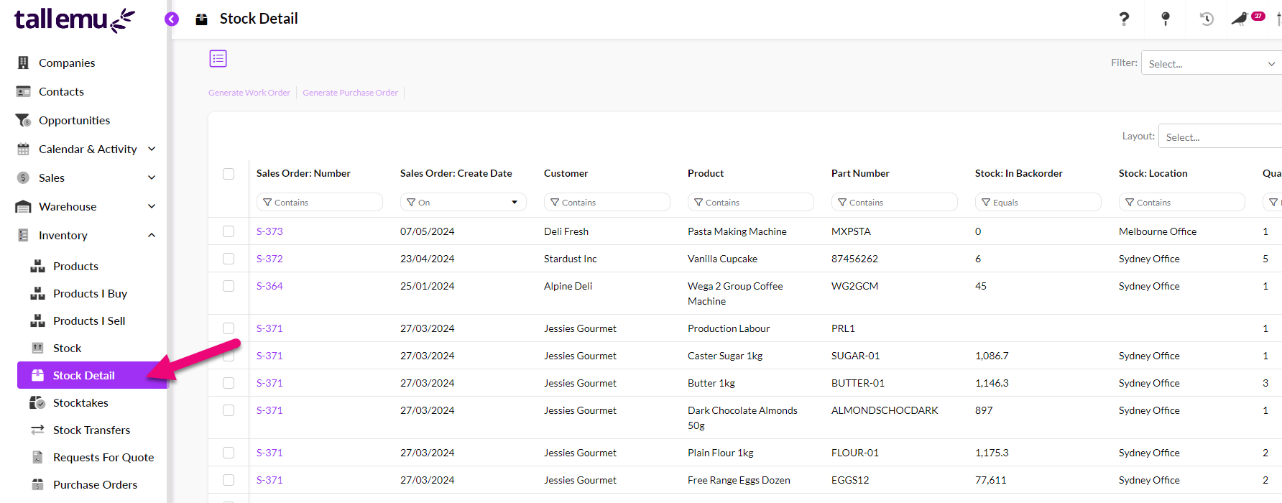The width and height of the screenshot is (1282, 503).
Task: Open sales order S-373 link
Action: (269, 231)
